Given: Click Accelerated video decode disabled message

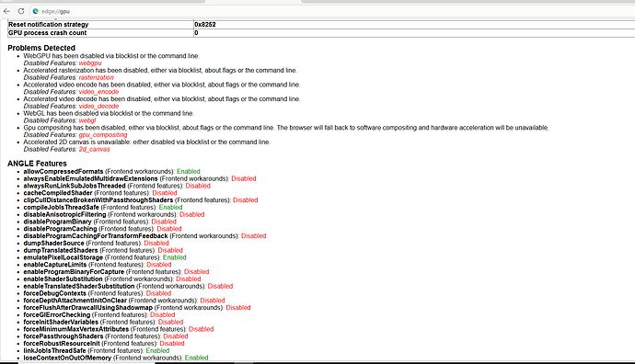Looking at the screenshot, I should 162,99.
